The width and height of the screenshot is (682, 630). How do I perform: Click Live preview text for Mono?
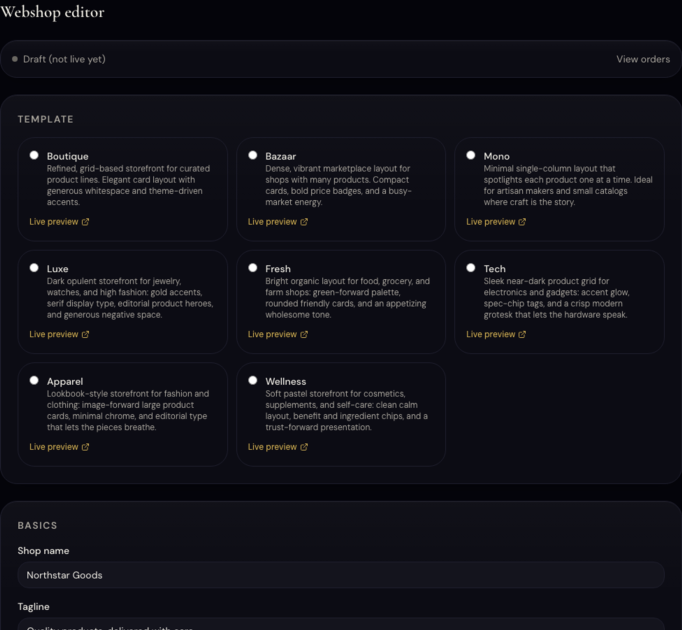click(491, 222)
